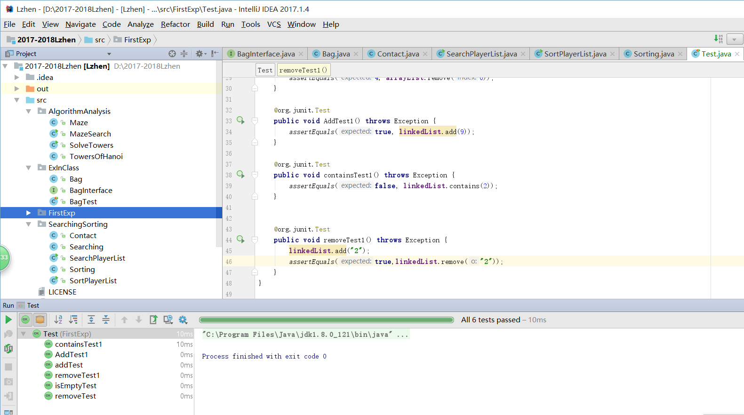This screenshot has width=744, height=415.
Task: Toggle the Show Ignored tests filter
Action: [40, 320]
